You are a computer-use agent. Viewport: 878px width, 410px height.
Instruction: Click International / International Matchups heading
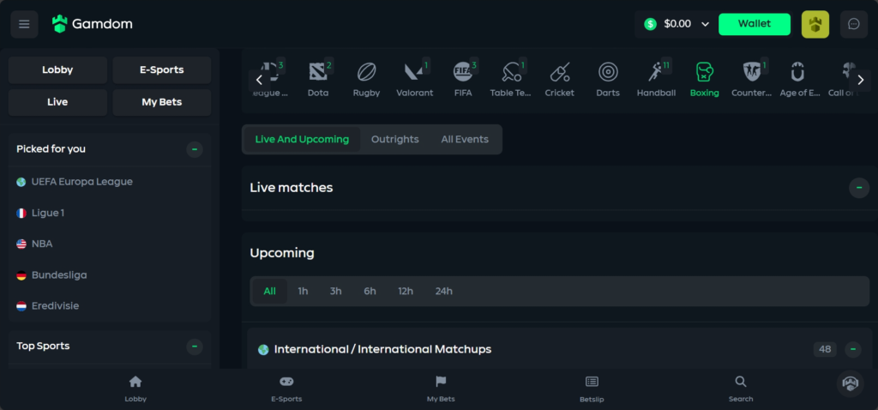point(382,349)
